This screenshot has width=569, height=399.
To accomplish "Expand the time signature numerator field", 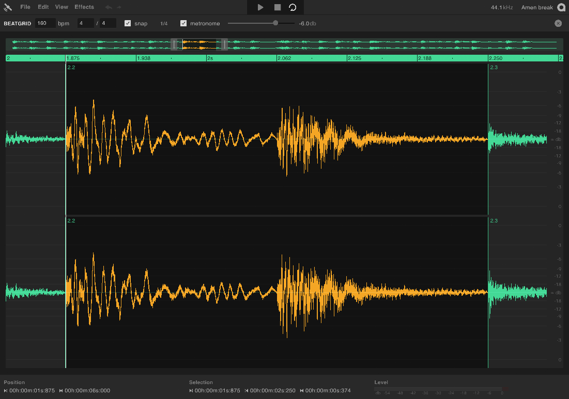I will 86,23.
